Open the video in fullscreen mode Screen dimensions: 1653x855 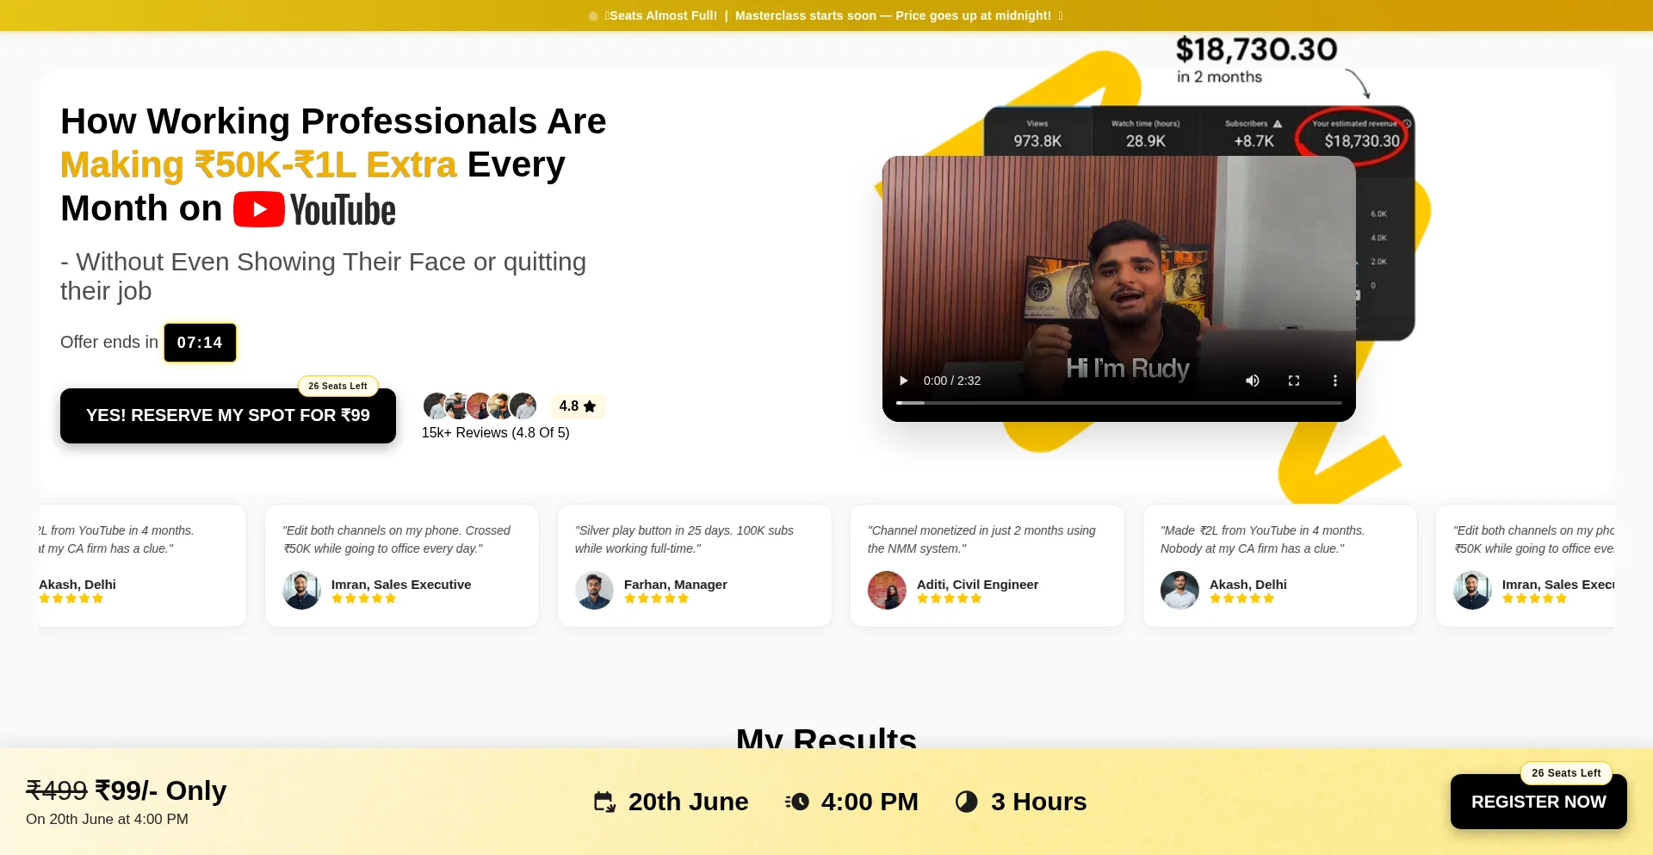coord(1294,381)
